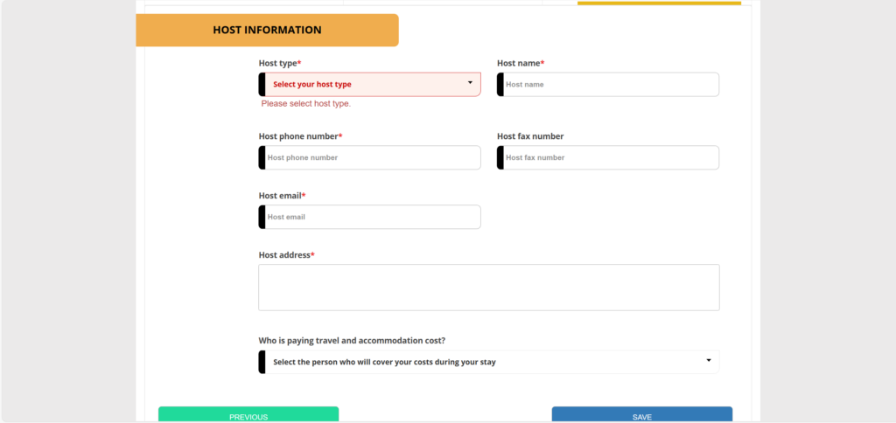This screenshot has width=896, height=423.
Task: Click the blue Save button
Action: click(x=641, y=415)
